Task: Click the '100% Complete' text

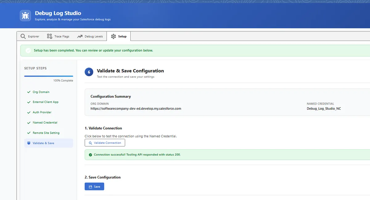Action: coord(63,80)
